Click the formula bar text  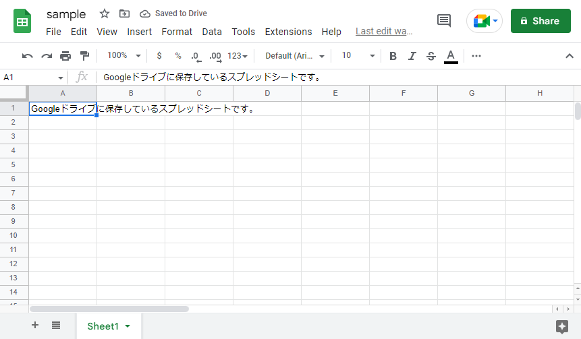click(212, 78)
